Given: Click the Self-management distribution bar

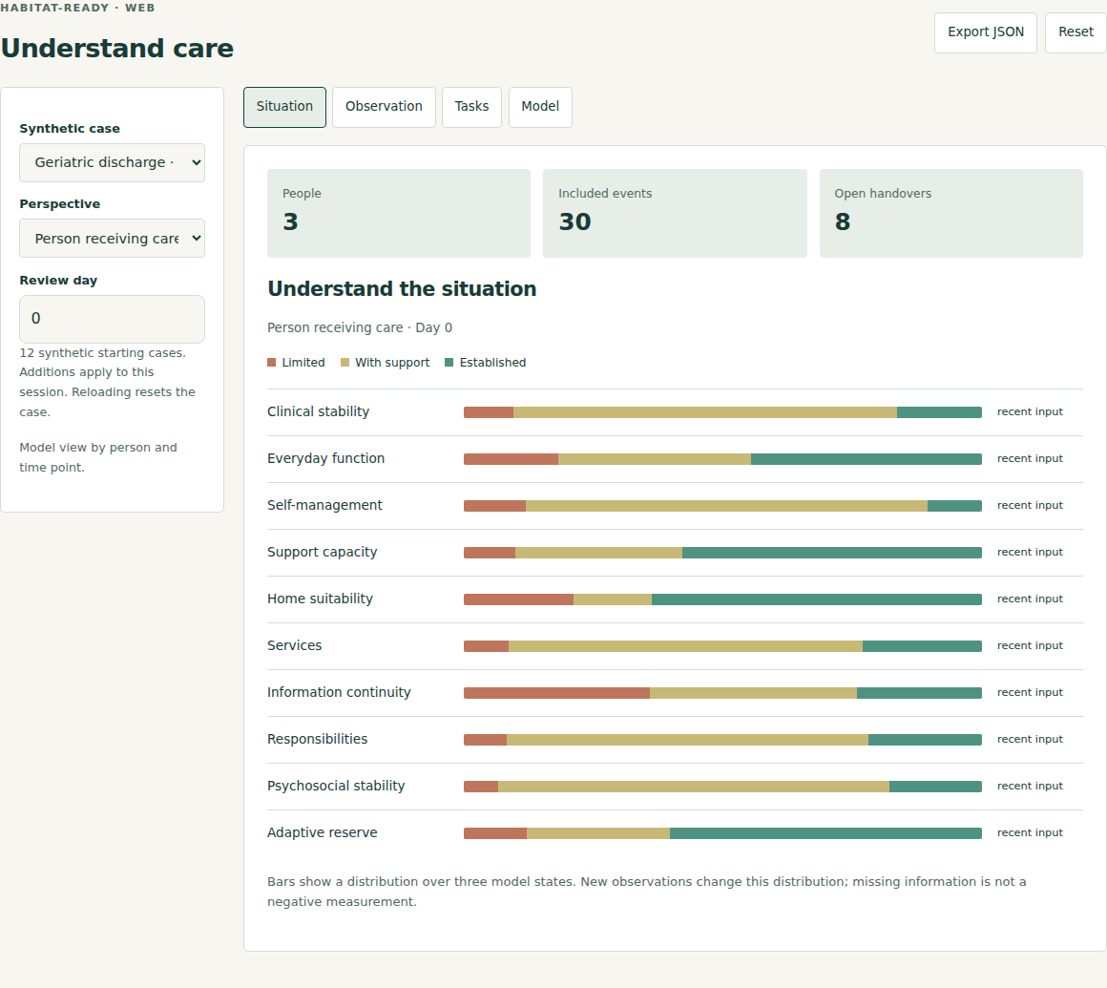Looking at the screenshot, I should coord(723,506).
